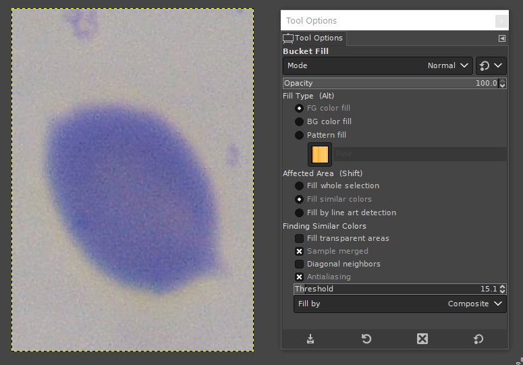Restore tool preset icon at panel bottom
Image resolution: width=523 pixels, height=365 pixels.
point(366,339)
